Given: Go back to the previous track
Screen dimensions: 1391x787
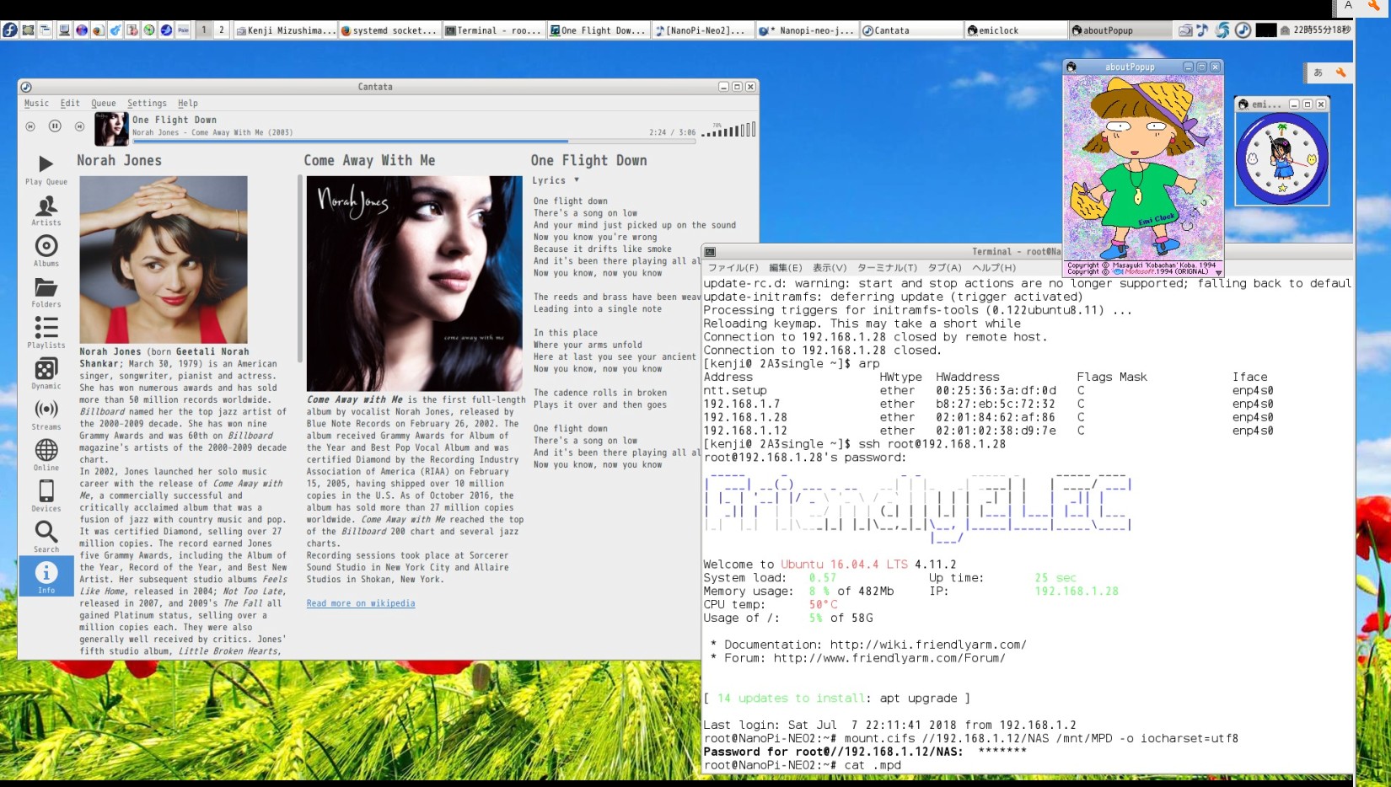Looking at the screenshot, I should (30, 126).
